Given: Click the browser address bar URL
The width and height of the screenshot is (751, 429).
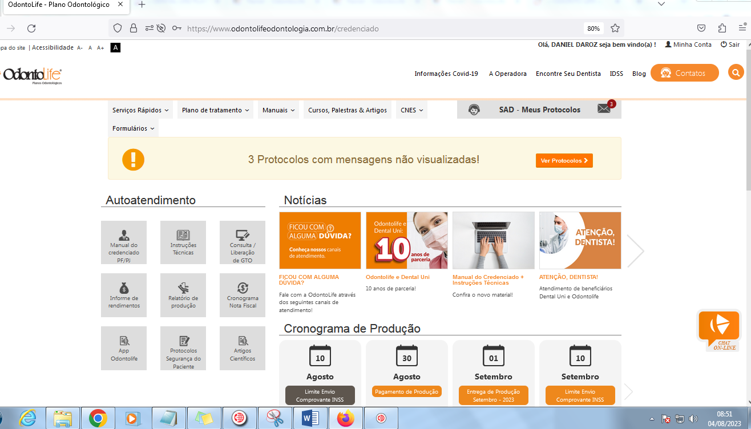Looking at the screenshot, I should (x=282, y=29).
